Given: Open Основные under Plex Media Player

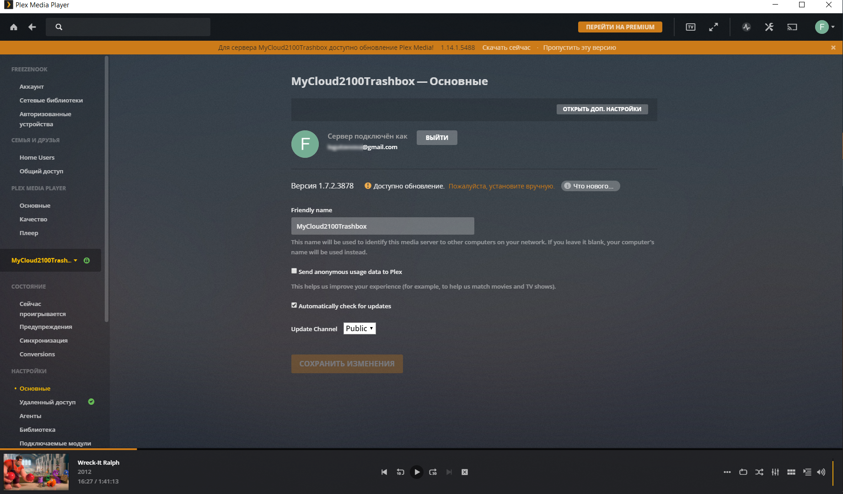Looking at the screenshot, I should (x=35, y=205).
